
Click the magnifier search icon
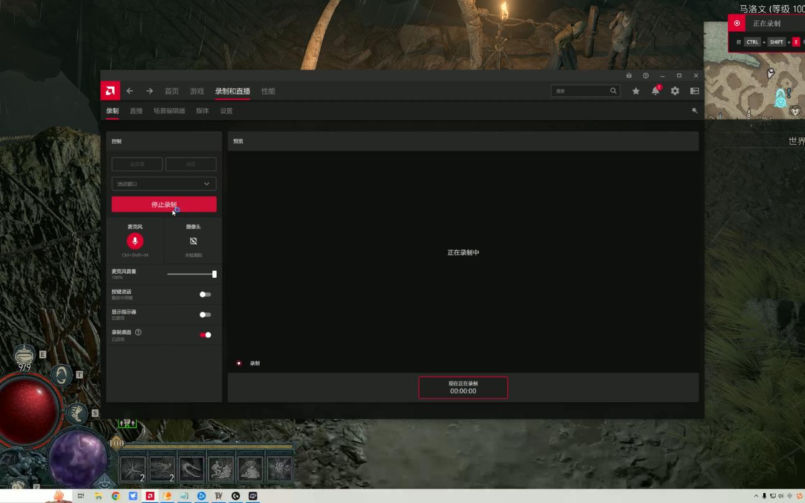613,91
